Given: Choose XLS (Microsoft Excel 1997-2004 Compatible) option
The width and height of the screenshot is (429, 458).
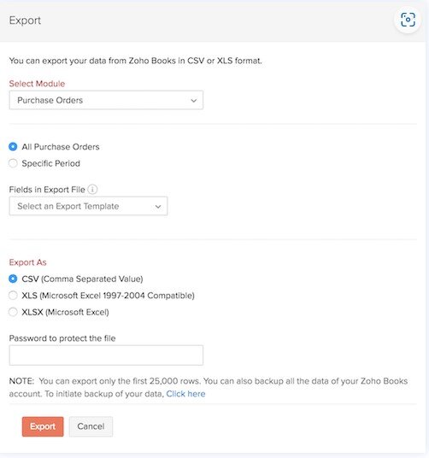Looking at the screenshot, I should coord(13,296).
